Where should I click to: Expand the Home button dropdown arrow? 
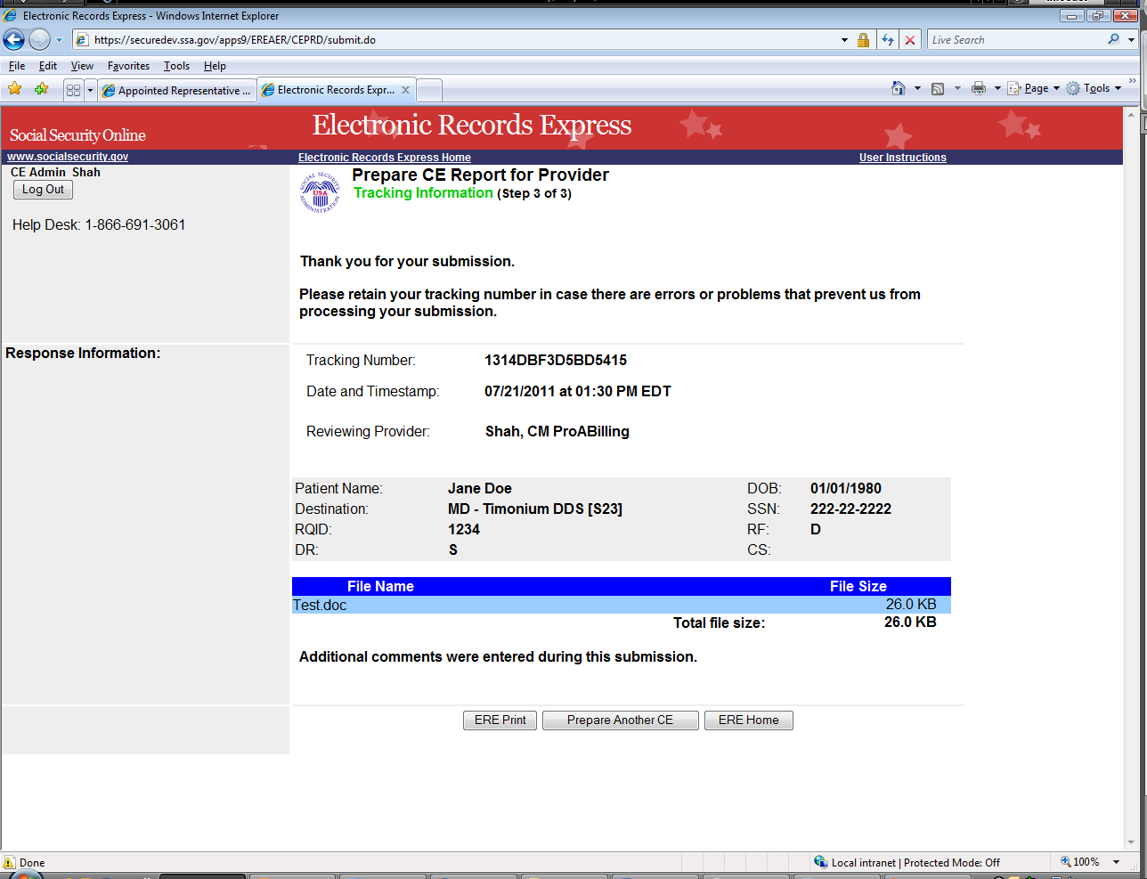917,88
